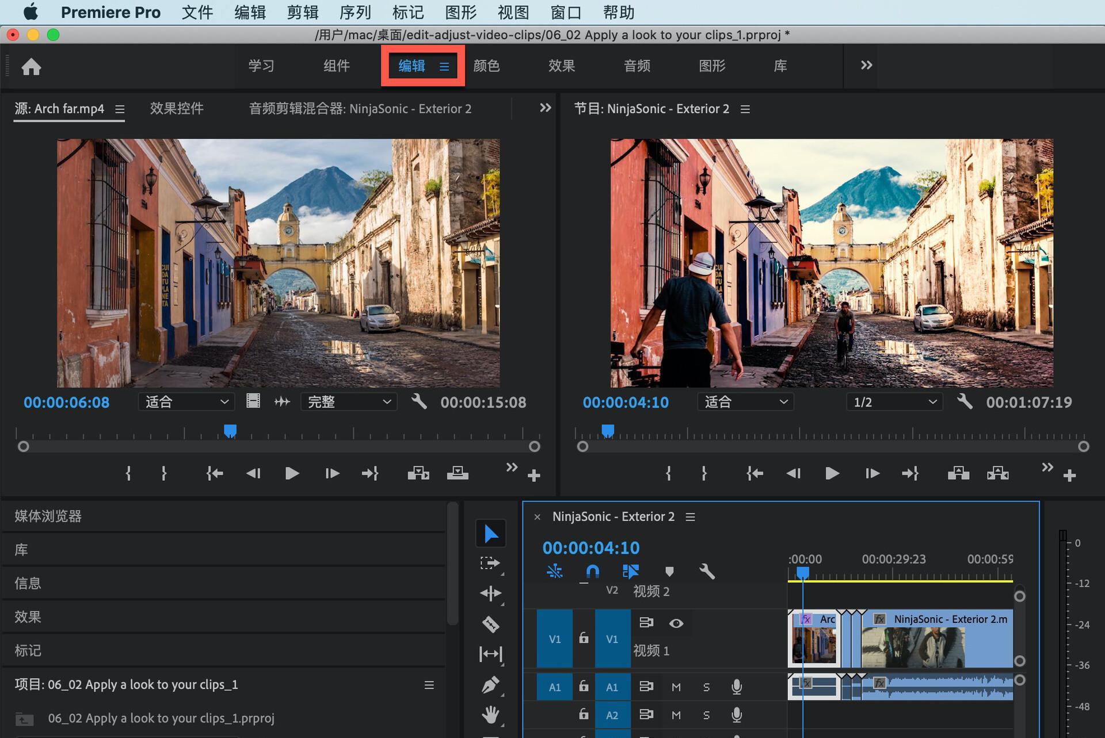Add a marker in the timeline
The height and width of the screenshot is (738, 1105).
(x=669, y=571)
